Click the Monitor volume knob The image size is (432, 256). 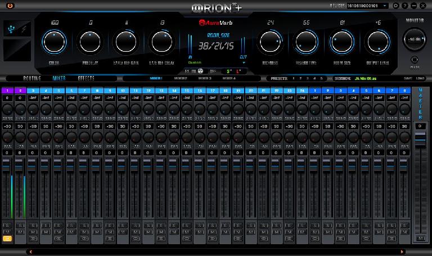(x=415, y=39)
